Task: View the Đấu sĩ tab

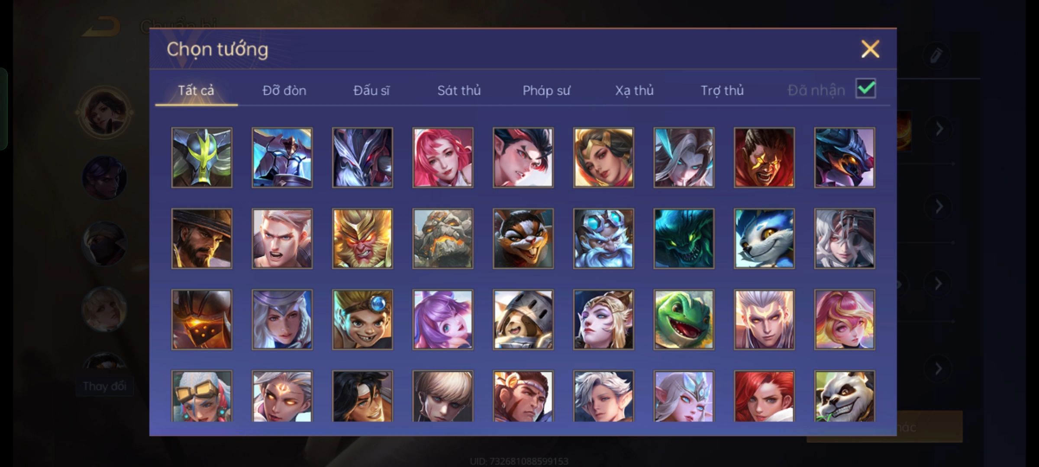Action: tap(371, 90)
